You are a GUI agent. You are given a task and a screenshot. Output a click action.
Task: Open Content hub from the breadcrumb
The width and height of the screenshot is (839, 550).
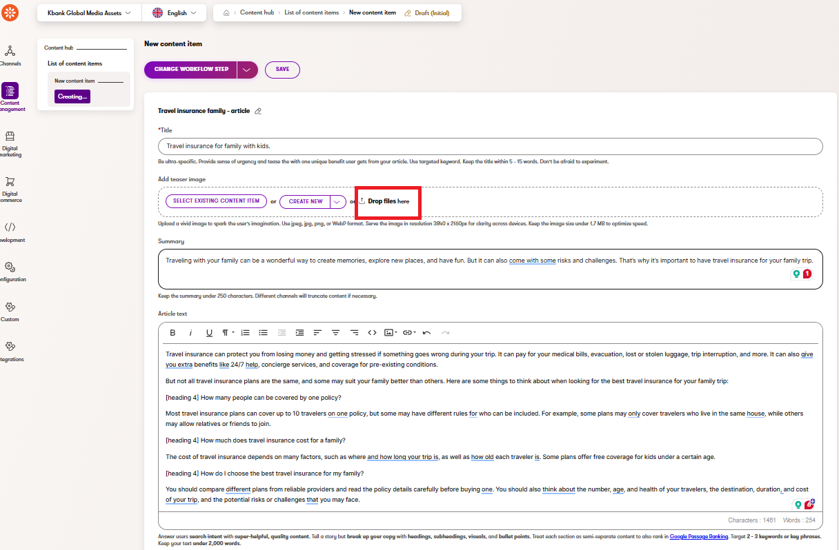point(256,12)
